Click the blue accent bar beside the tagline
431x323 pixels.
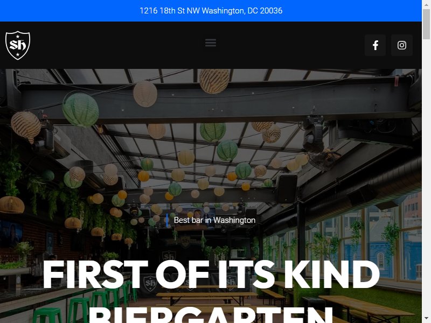167,221
